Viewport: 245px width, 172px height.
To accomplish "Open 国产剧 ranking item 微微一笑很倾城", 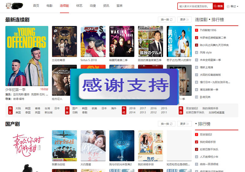I will click(209, 164).
